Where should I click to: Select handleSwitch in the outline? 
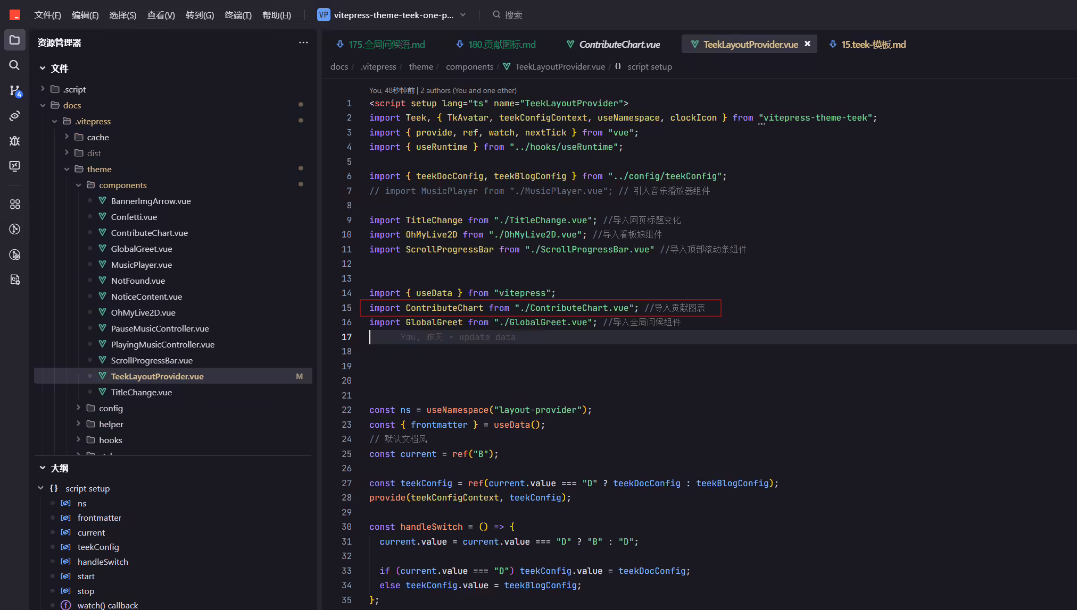103,562
